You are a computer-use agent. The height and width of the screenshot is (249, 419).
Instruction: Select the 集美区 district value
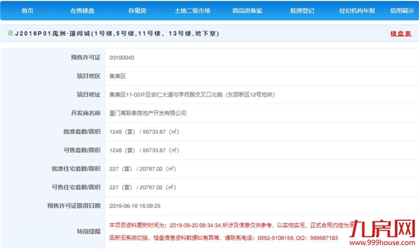[117, 76]
